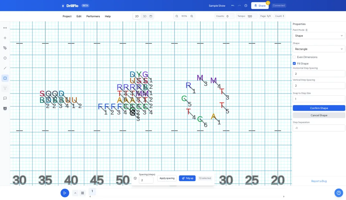The width and height of the screenshot is (346, 200).
Task: Click the Vertical Step Spacing field
Action: click(x=319, y=86)
